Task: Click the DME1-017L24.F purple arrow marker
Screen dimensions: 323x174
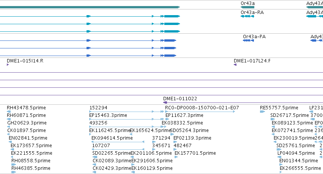Action: 235,65
